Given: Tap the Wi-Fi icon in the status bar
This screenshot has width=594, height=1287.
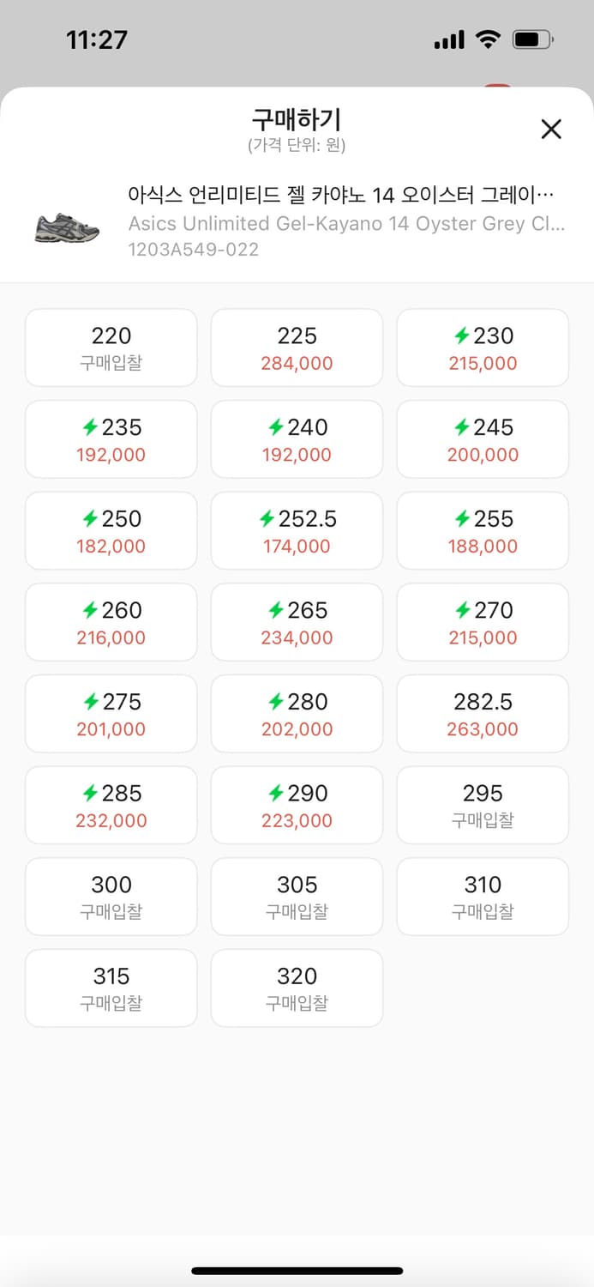Looking at the screenshot, I should 489,38.
